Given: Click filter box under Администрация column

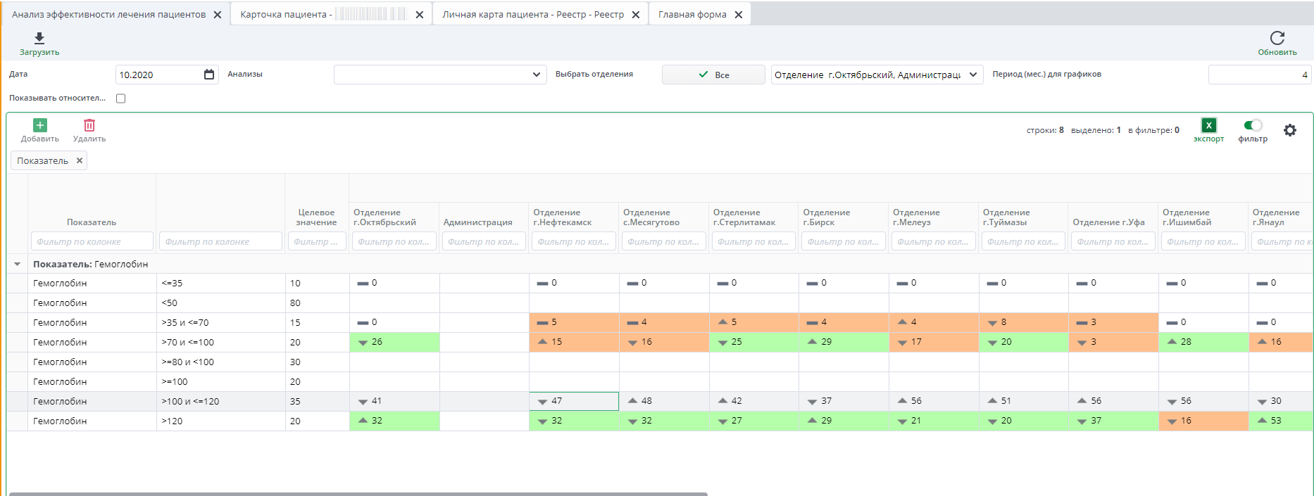Looking at the screenshot, I should pyautogui.click(x=484, y=241).
